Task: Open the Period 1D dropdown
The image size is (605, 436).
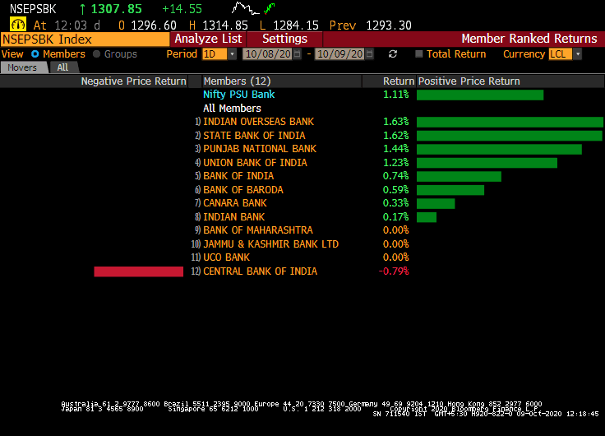Action: click(232, 54)
